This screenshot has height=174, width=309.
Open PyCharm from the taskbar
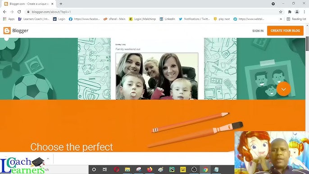tap(172, 169)
